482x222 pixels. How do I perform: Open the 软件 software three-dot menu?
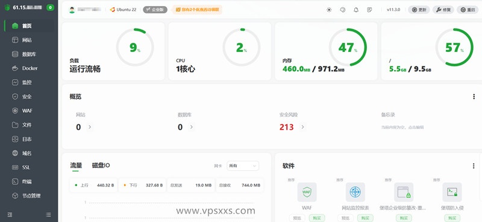474,166
